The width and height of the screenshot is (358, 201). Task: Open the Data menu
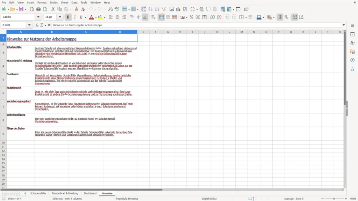coord(74,2)
